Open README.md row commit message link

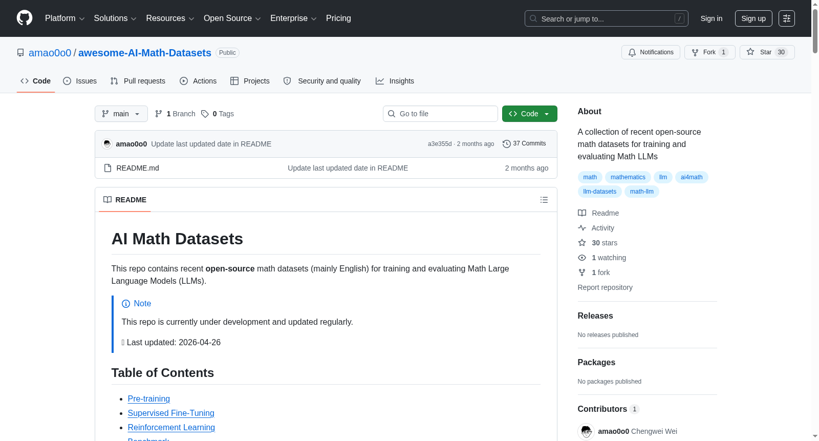coord(348,168)
